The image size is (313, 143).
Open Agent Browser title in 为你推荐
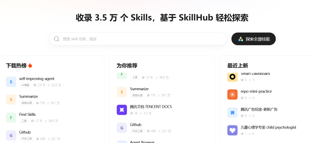[142, 142]
